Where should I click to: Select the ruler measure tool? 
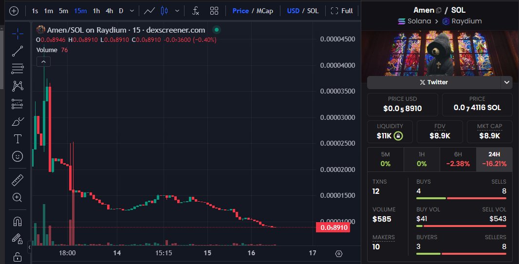(x=18, y=180)
